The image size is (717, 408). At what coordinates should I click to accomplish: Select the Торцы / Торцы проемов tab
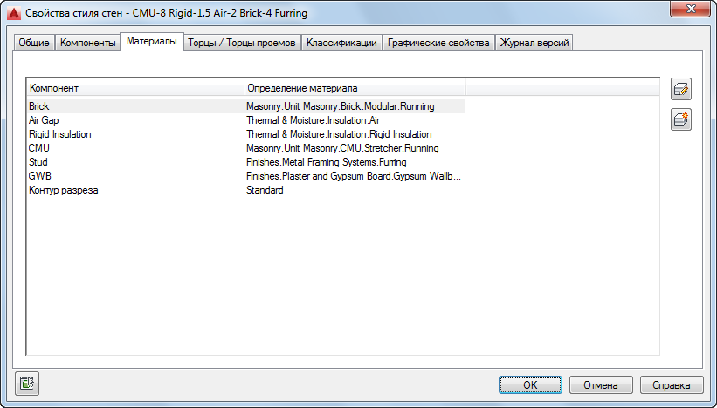(x=243, y=43)
